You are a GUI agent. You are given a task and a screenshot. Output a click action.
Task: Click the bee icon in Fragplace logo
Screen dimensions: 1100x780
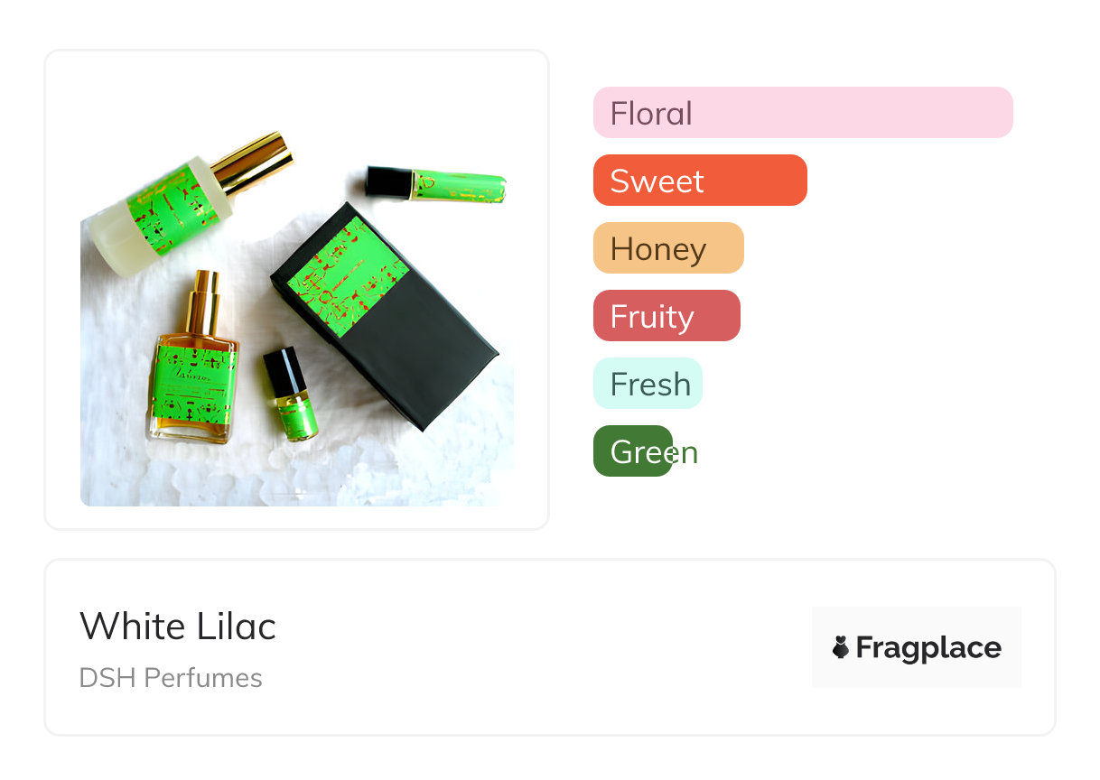(840, 647)
